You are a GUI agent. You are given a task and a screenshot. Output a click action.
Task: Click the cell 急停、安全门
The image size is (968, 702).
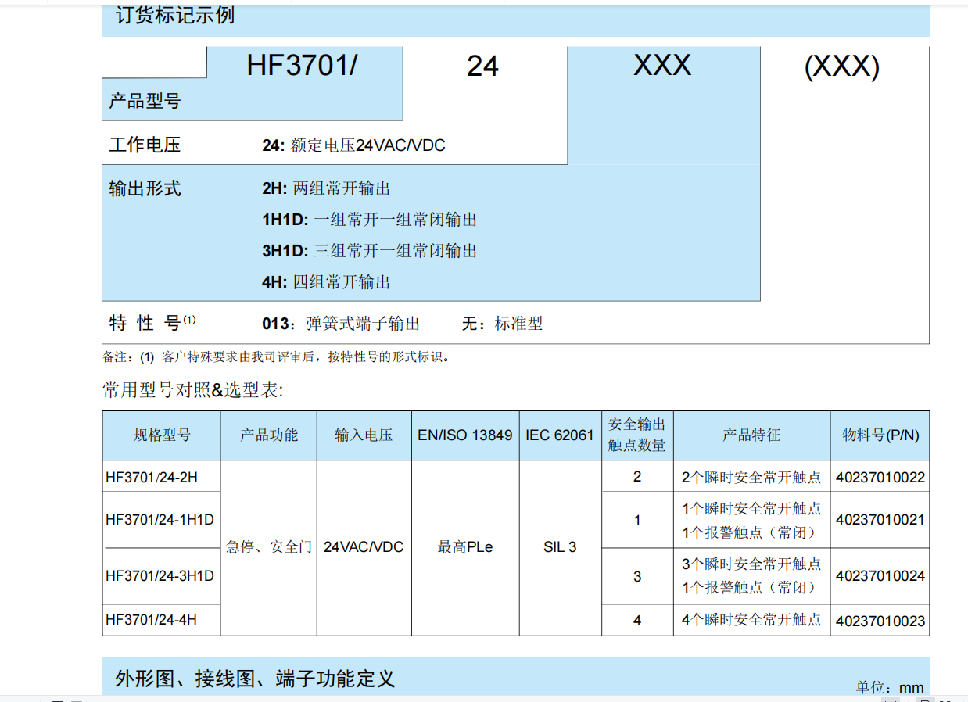coord(269,547)
